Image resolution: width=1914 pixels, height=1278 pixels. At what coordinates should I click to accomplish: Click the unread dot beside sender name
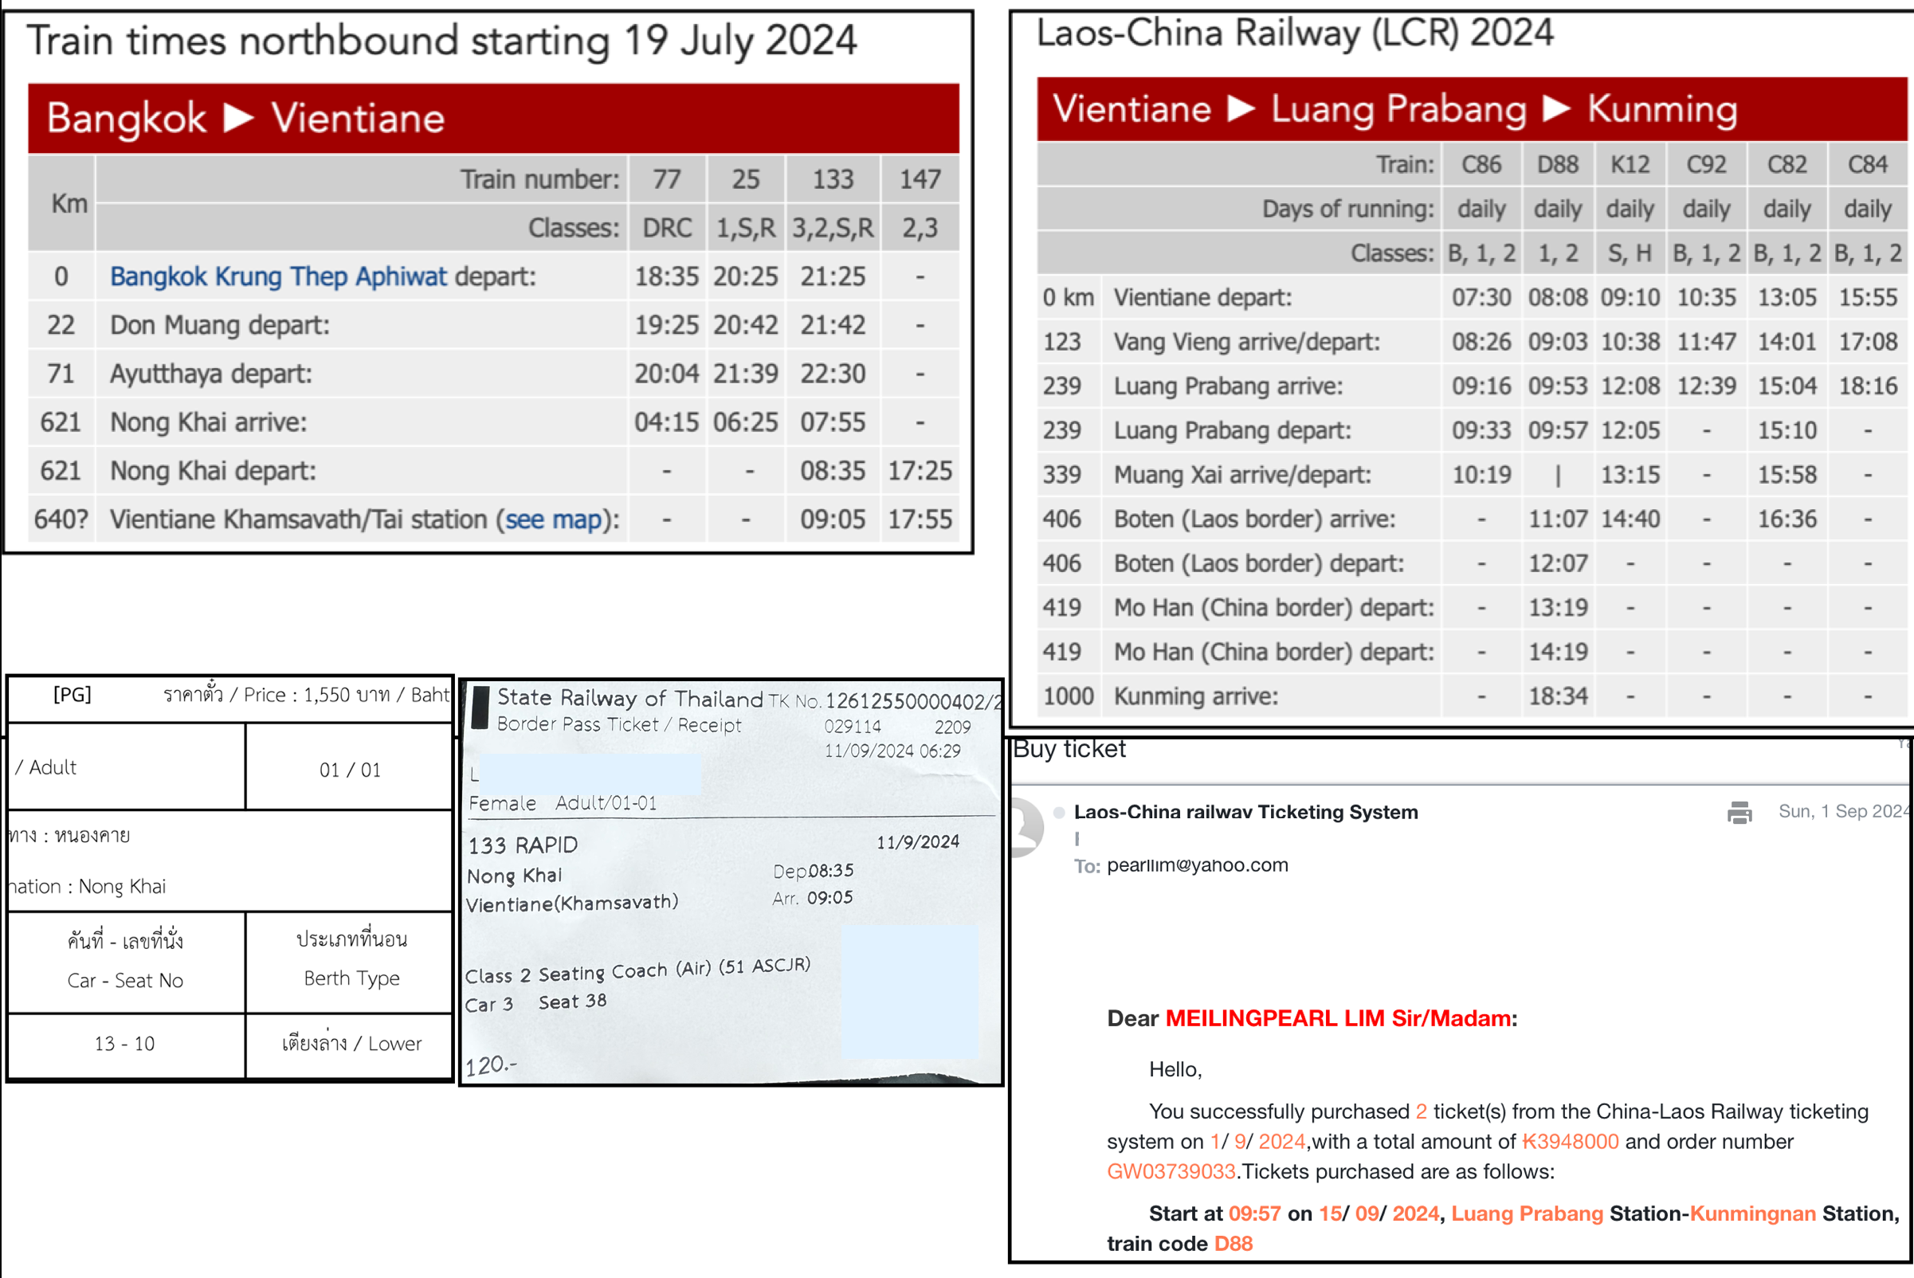1059,813
